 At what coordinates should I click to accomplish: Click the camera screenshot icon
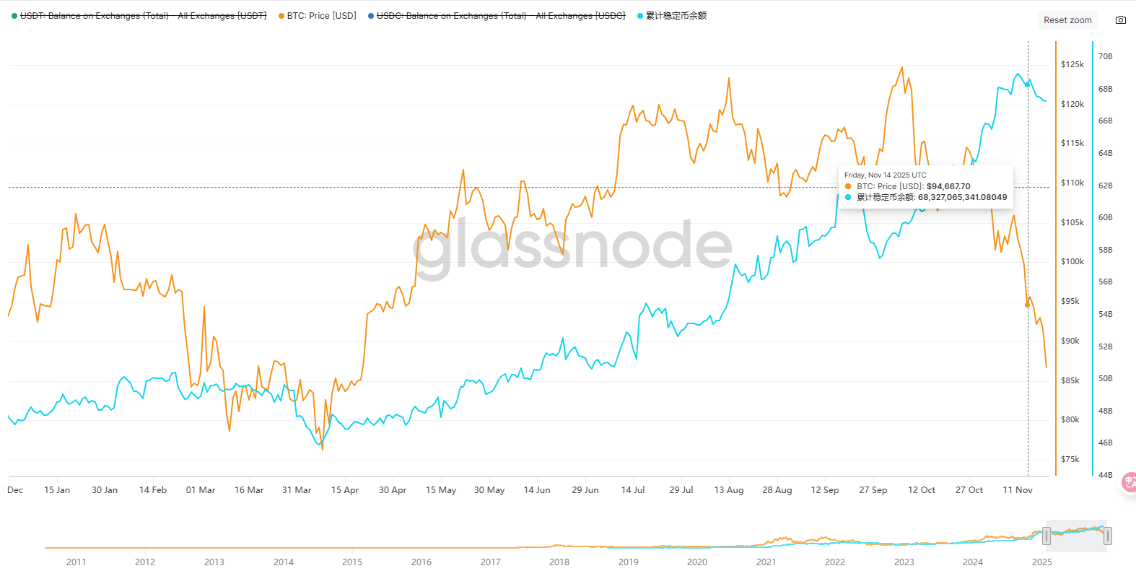click(1120, 20)
